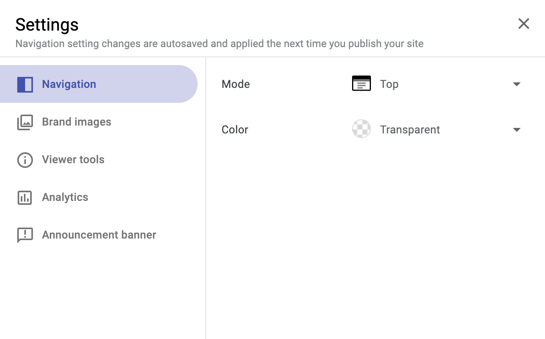Click the X to dismiss Settings
Screen dimensions: 545x339
tap(523, 24)
